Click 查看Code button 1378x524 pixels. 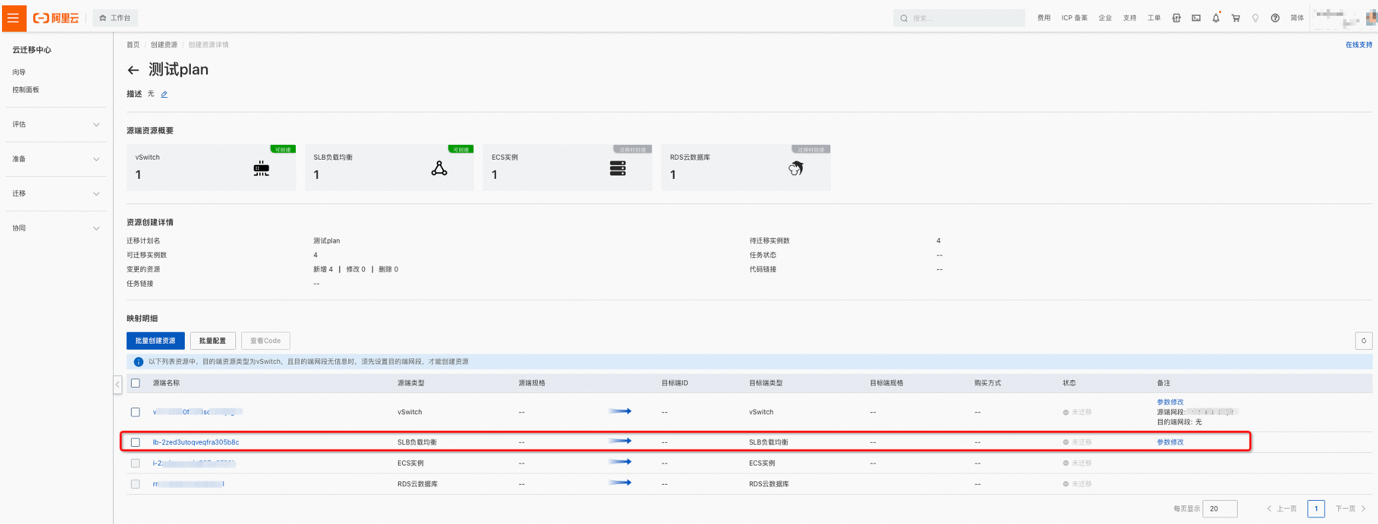coord(265,340)
